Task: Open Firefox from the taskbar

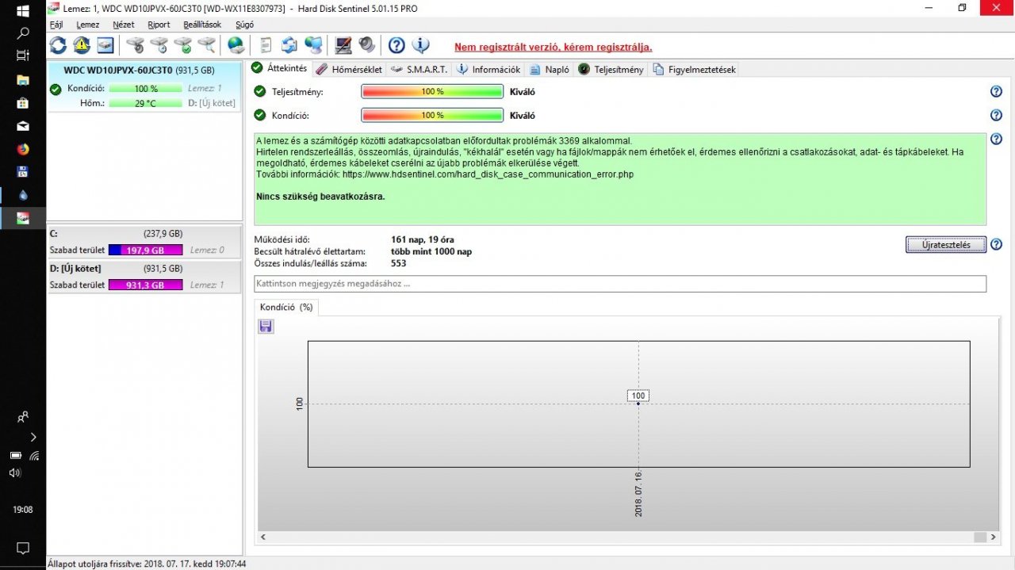Action: [x=23, y=149]
